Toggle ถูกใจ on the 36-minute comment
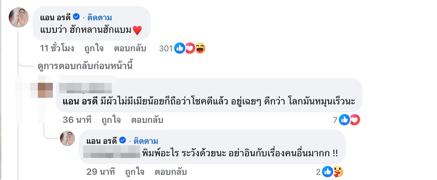The height and width of the screenshot is (180, 437). pyautogui.click(x=111, y=120)
